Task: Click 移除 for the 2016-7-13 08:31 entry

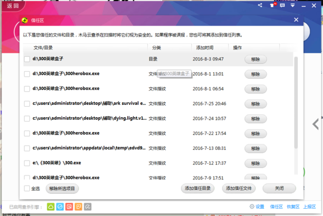Action: click(x=256, y=148)
